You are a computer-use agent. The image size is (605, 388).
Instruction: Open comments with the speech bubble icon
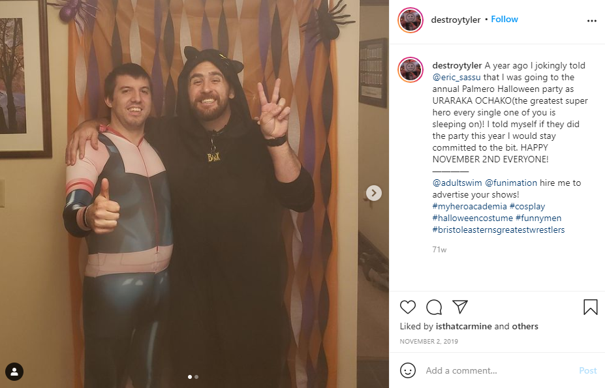tap(434, 307)
